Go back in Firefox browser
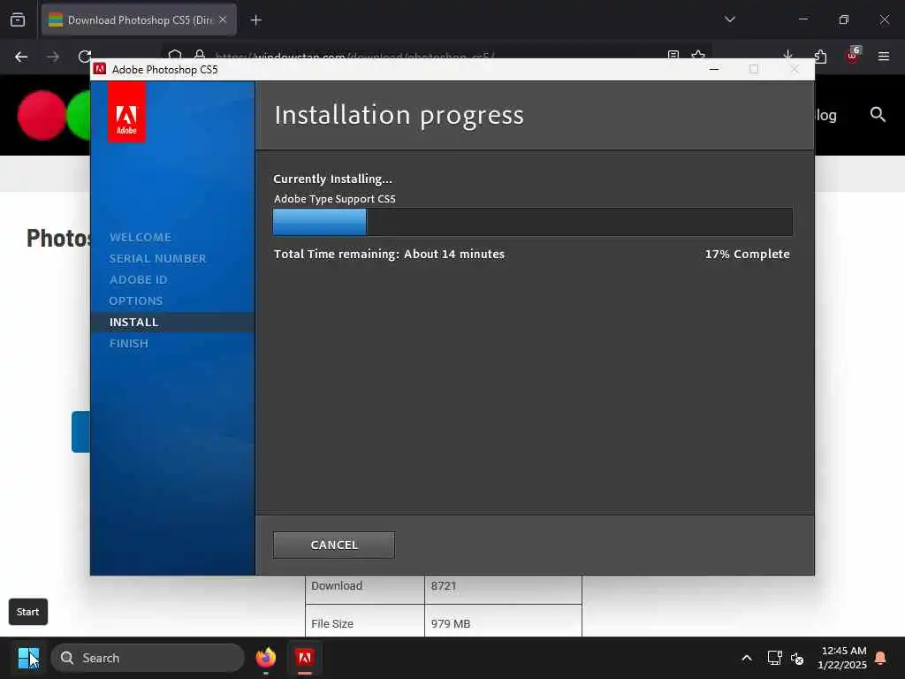The height and width of the screenshot is (679, 905). click(21, 57)
